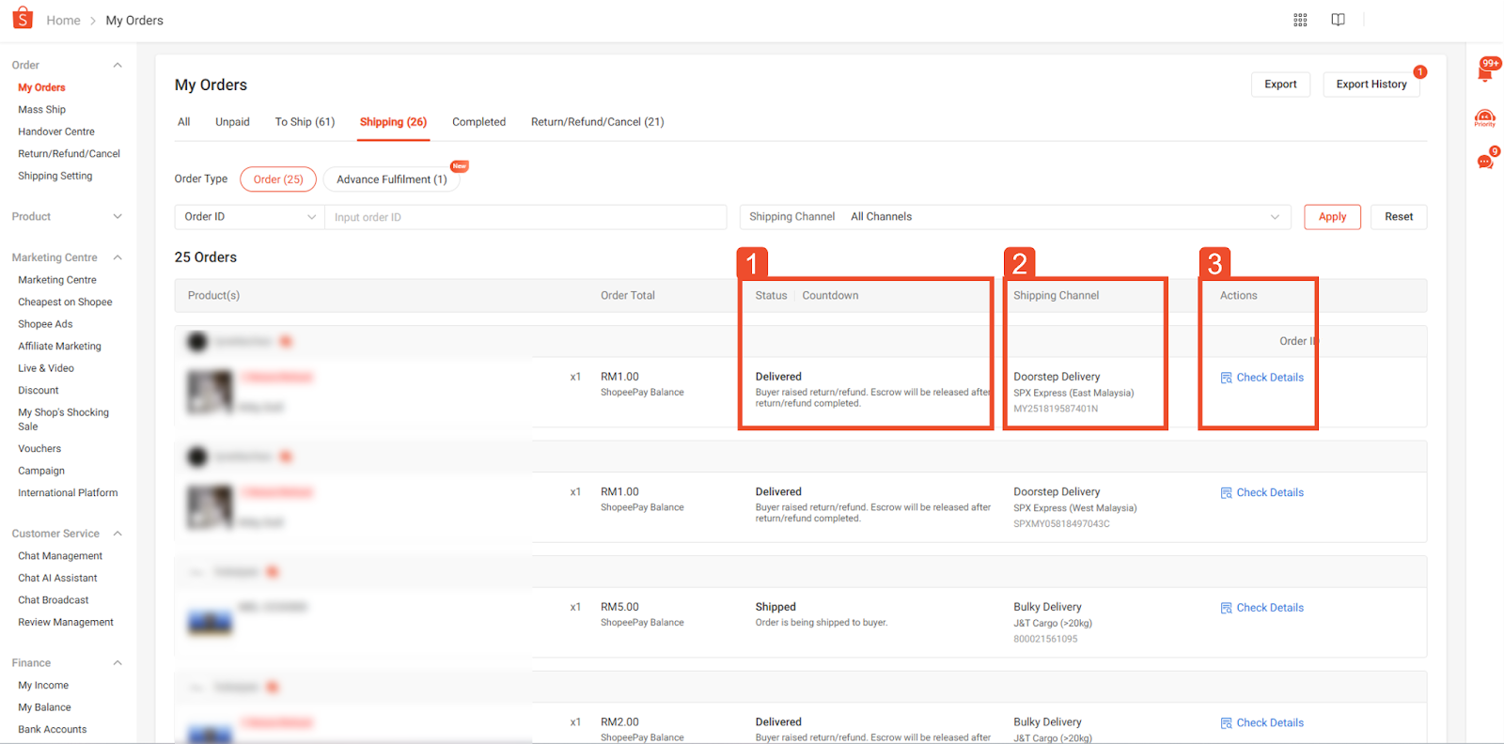Open the apps grid icon
The image size is (1504, 744).
click(x=1300, y=20)
